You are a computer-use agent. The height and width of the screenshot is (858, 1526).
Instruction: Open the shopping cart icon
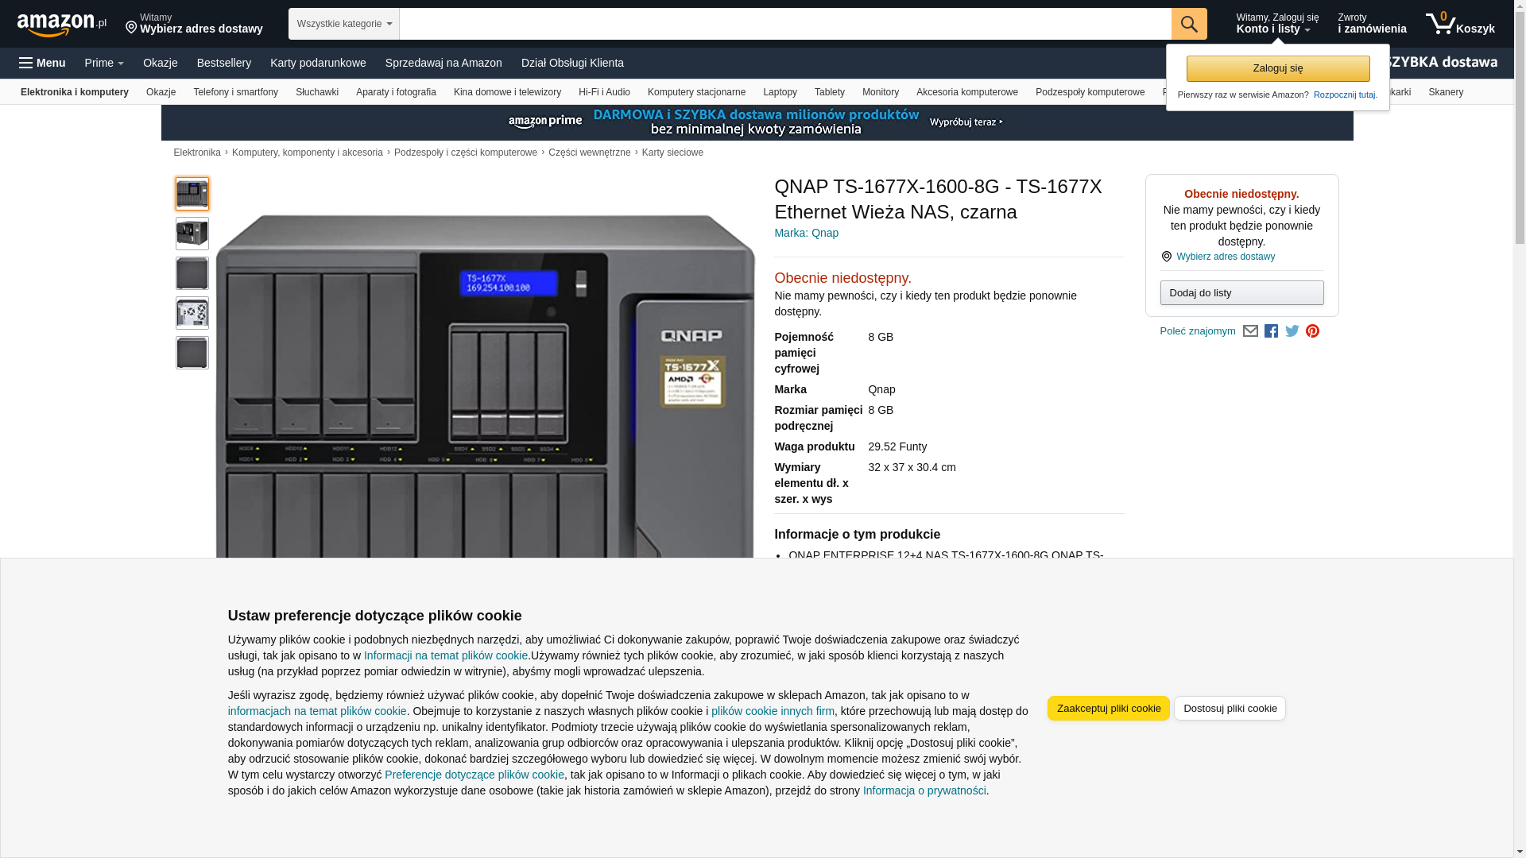pyautogui.click(x=1459, y=24)
